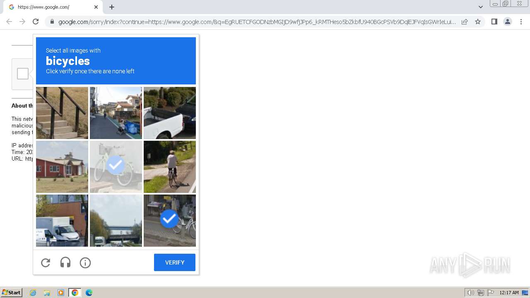Select the white pickup truck image tile

point(170,113)
